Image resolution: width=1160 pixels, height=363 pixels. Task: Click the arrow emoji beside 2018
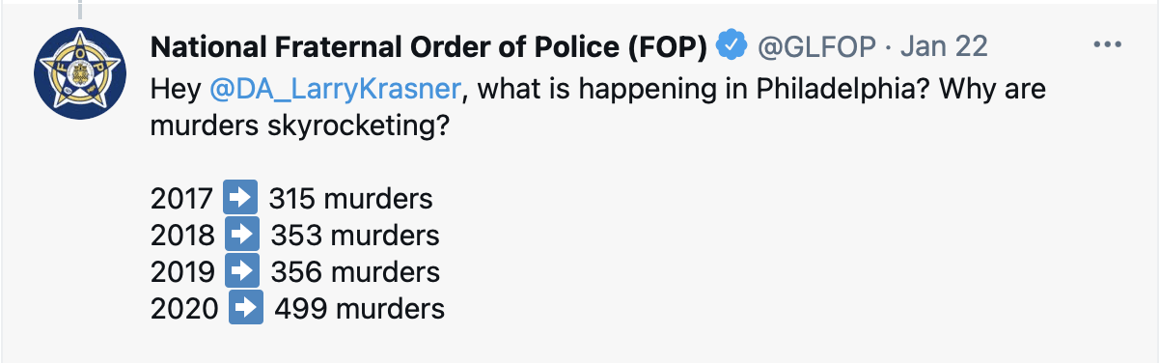click(x=241, y=236)
